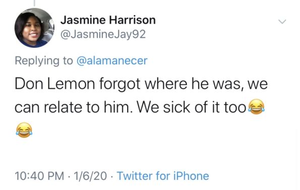Viewport: 300px width, 190px height.
Task: Click the 10:40 PM timestamp
Action: pos(39,176)
